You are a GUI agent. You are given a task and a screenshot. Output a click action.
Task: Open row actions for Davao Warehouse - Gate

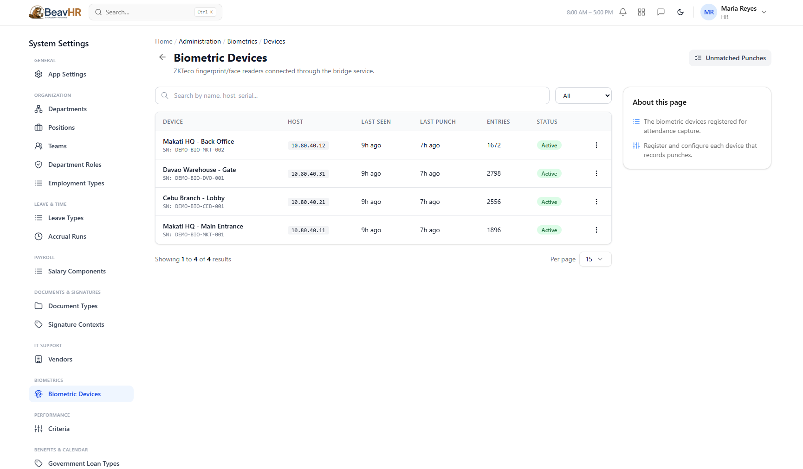(x=596, y=173)
